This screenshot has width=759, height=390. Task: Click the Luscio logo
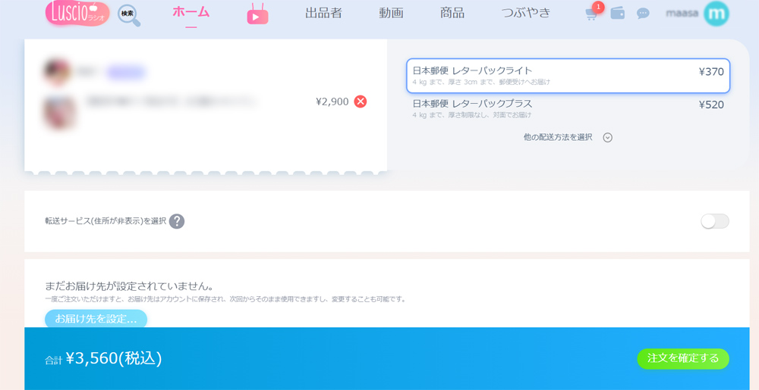click(76, 13)
